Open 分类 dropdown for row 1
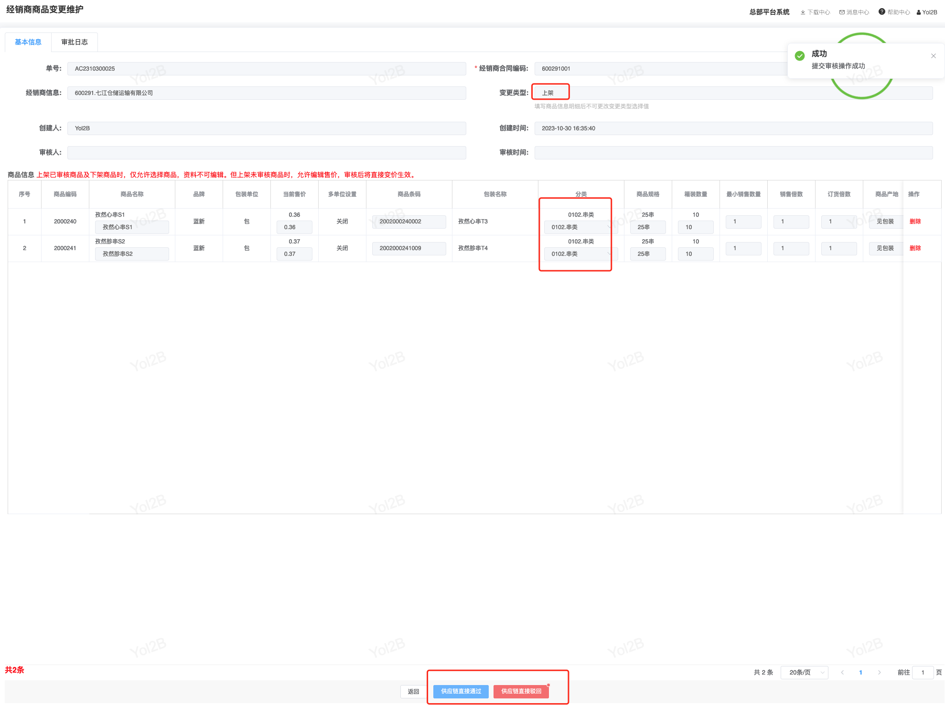Image resolution: width=945 pixels, height=707 pixels. pos(580,227)
